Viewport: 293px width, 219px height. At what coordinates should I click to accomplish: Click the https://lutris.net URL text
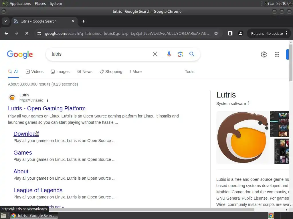pos(31,100)
